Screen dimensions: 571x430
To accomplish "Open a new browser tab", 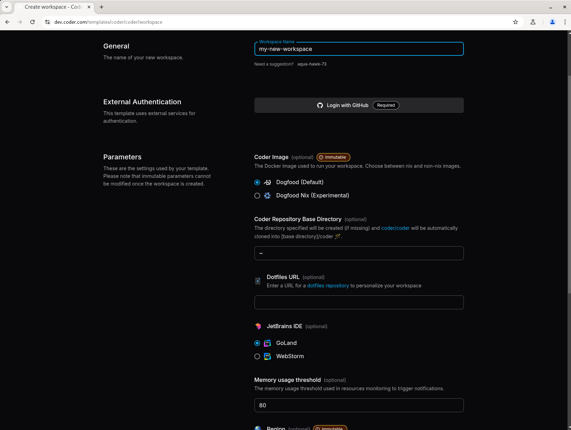I will (102, 7).
